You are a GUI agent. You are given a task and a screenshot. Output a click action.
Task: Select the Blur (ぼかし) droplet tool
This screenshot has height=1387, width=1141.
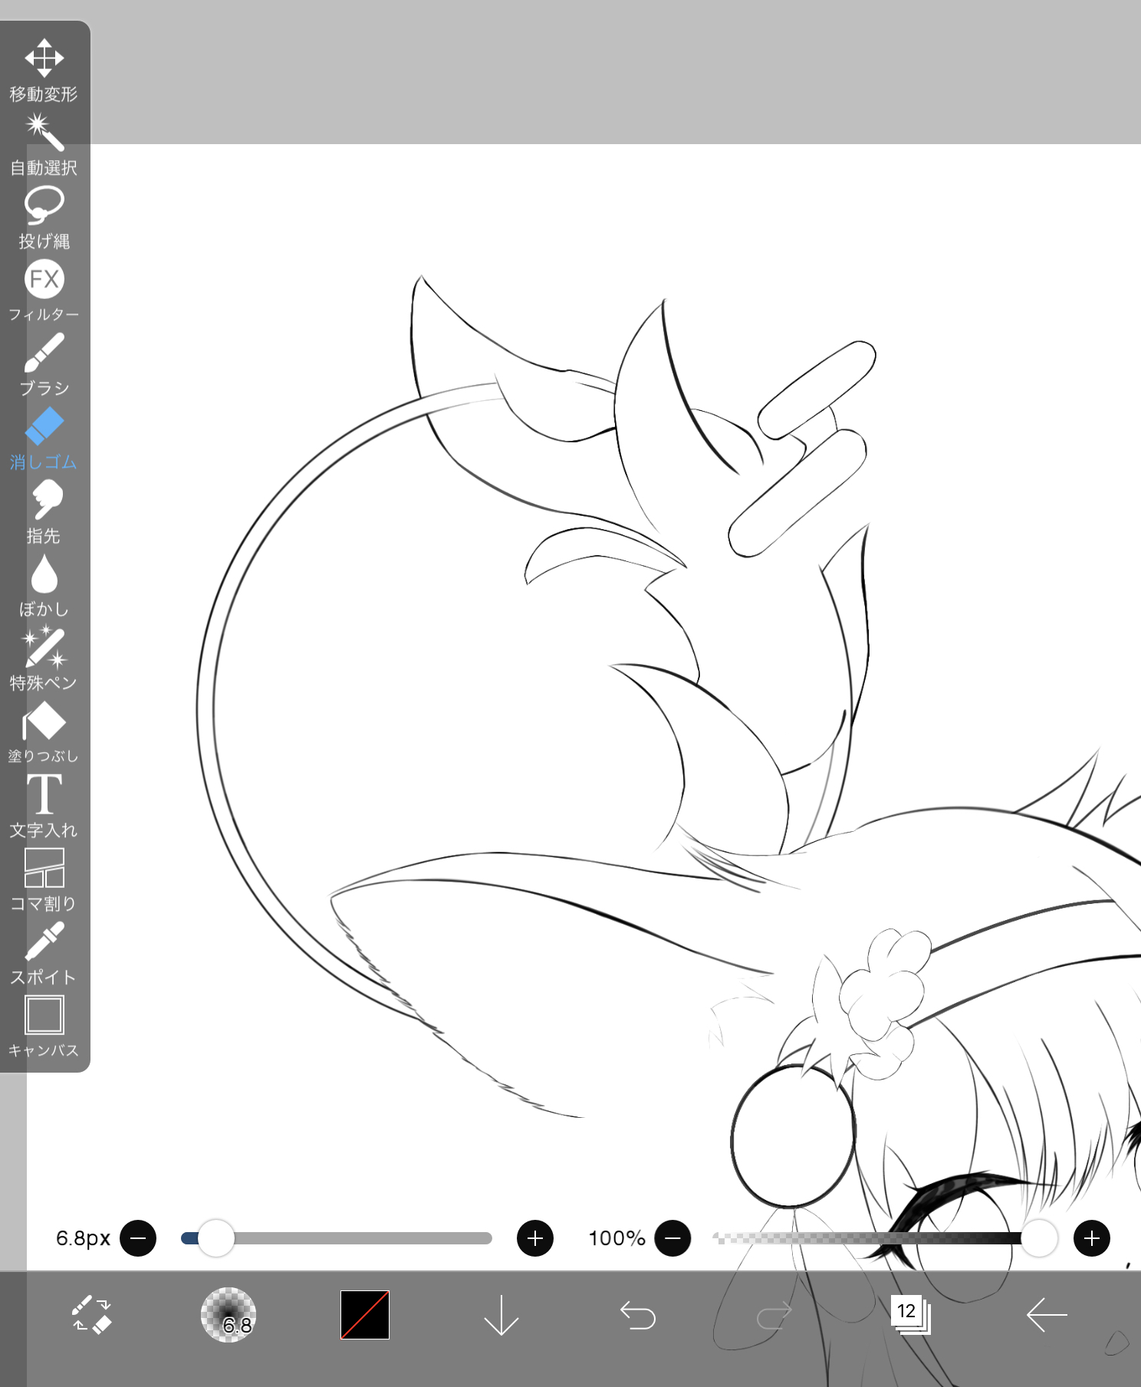coord(44,585)
